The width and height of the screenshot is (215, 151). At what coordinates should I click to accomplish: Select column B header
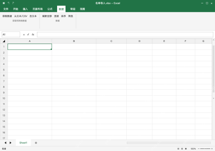point(74,41)
